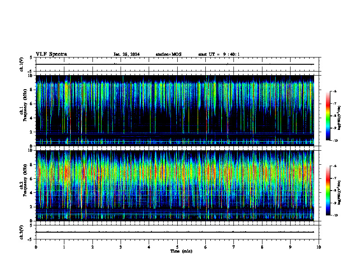Click inside the ch.2 spectrogram panel

(x=175, y=186)
